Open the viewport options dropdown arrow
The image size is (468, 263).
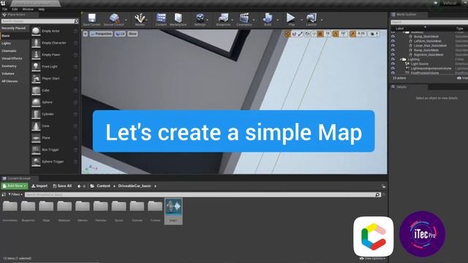coord(86,34)
